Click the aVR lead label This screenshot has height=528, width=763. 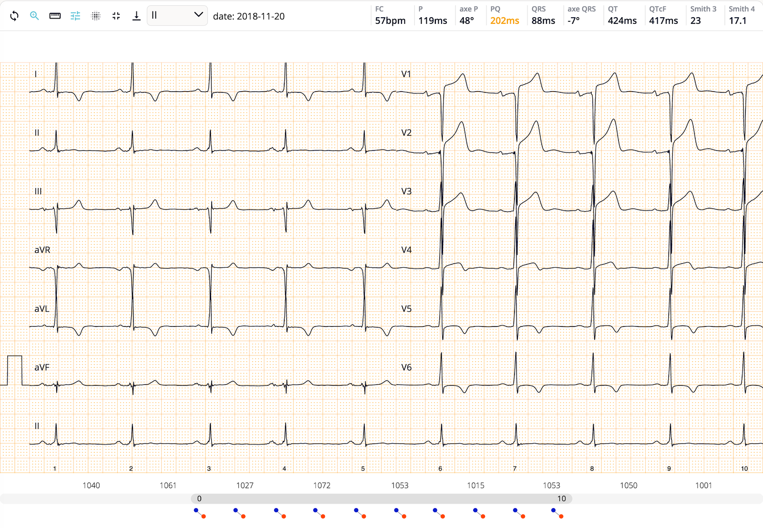click(42, 250)
